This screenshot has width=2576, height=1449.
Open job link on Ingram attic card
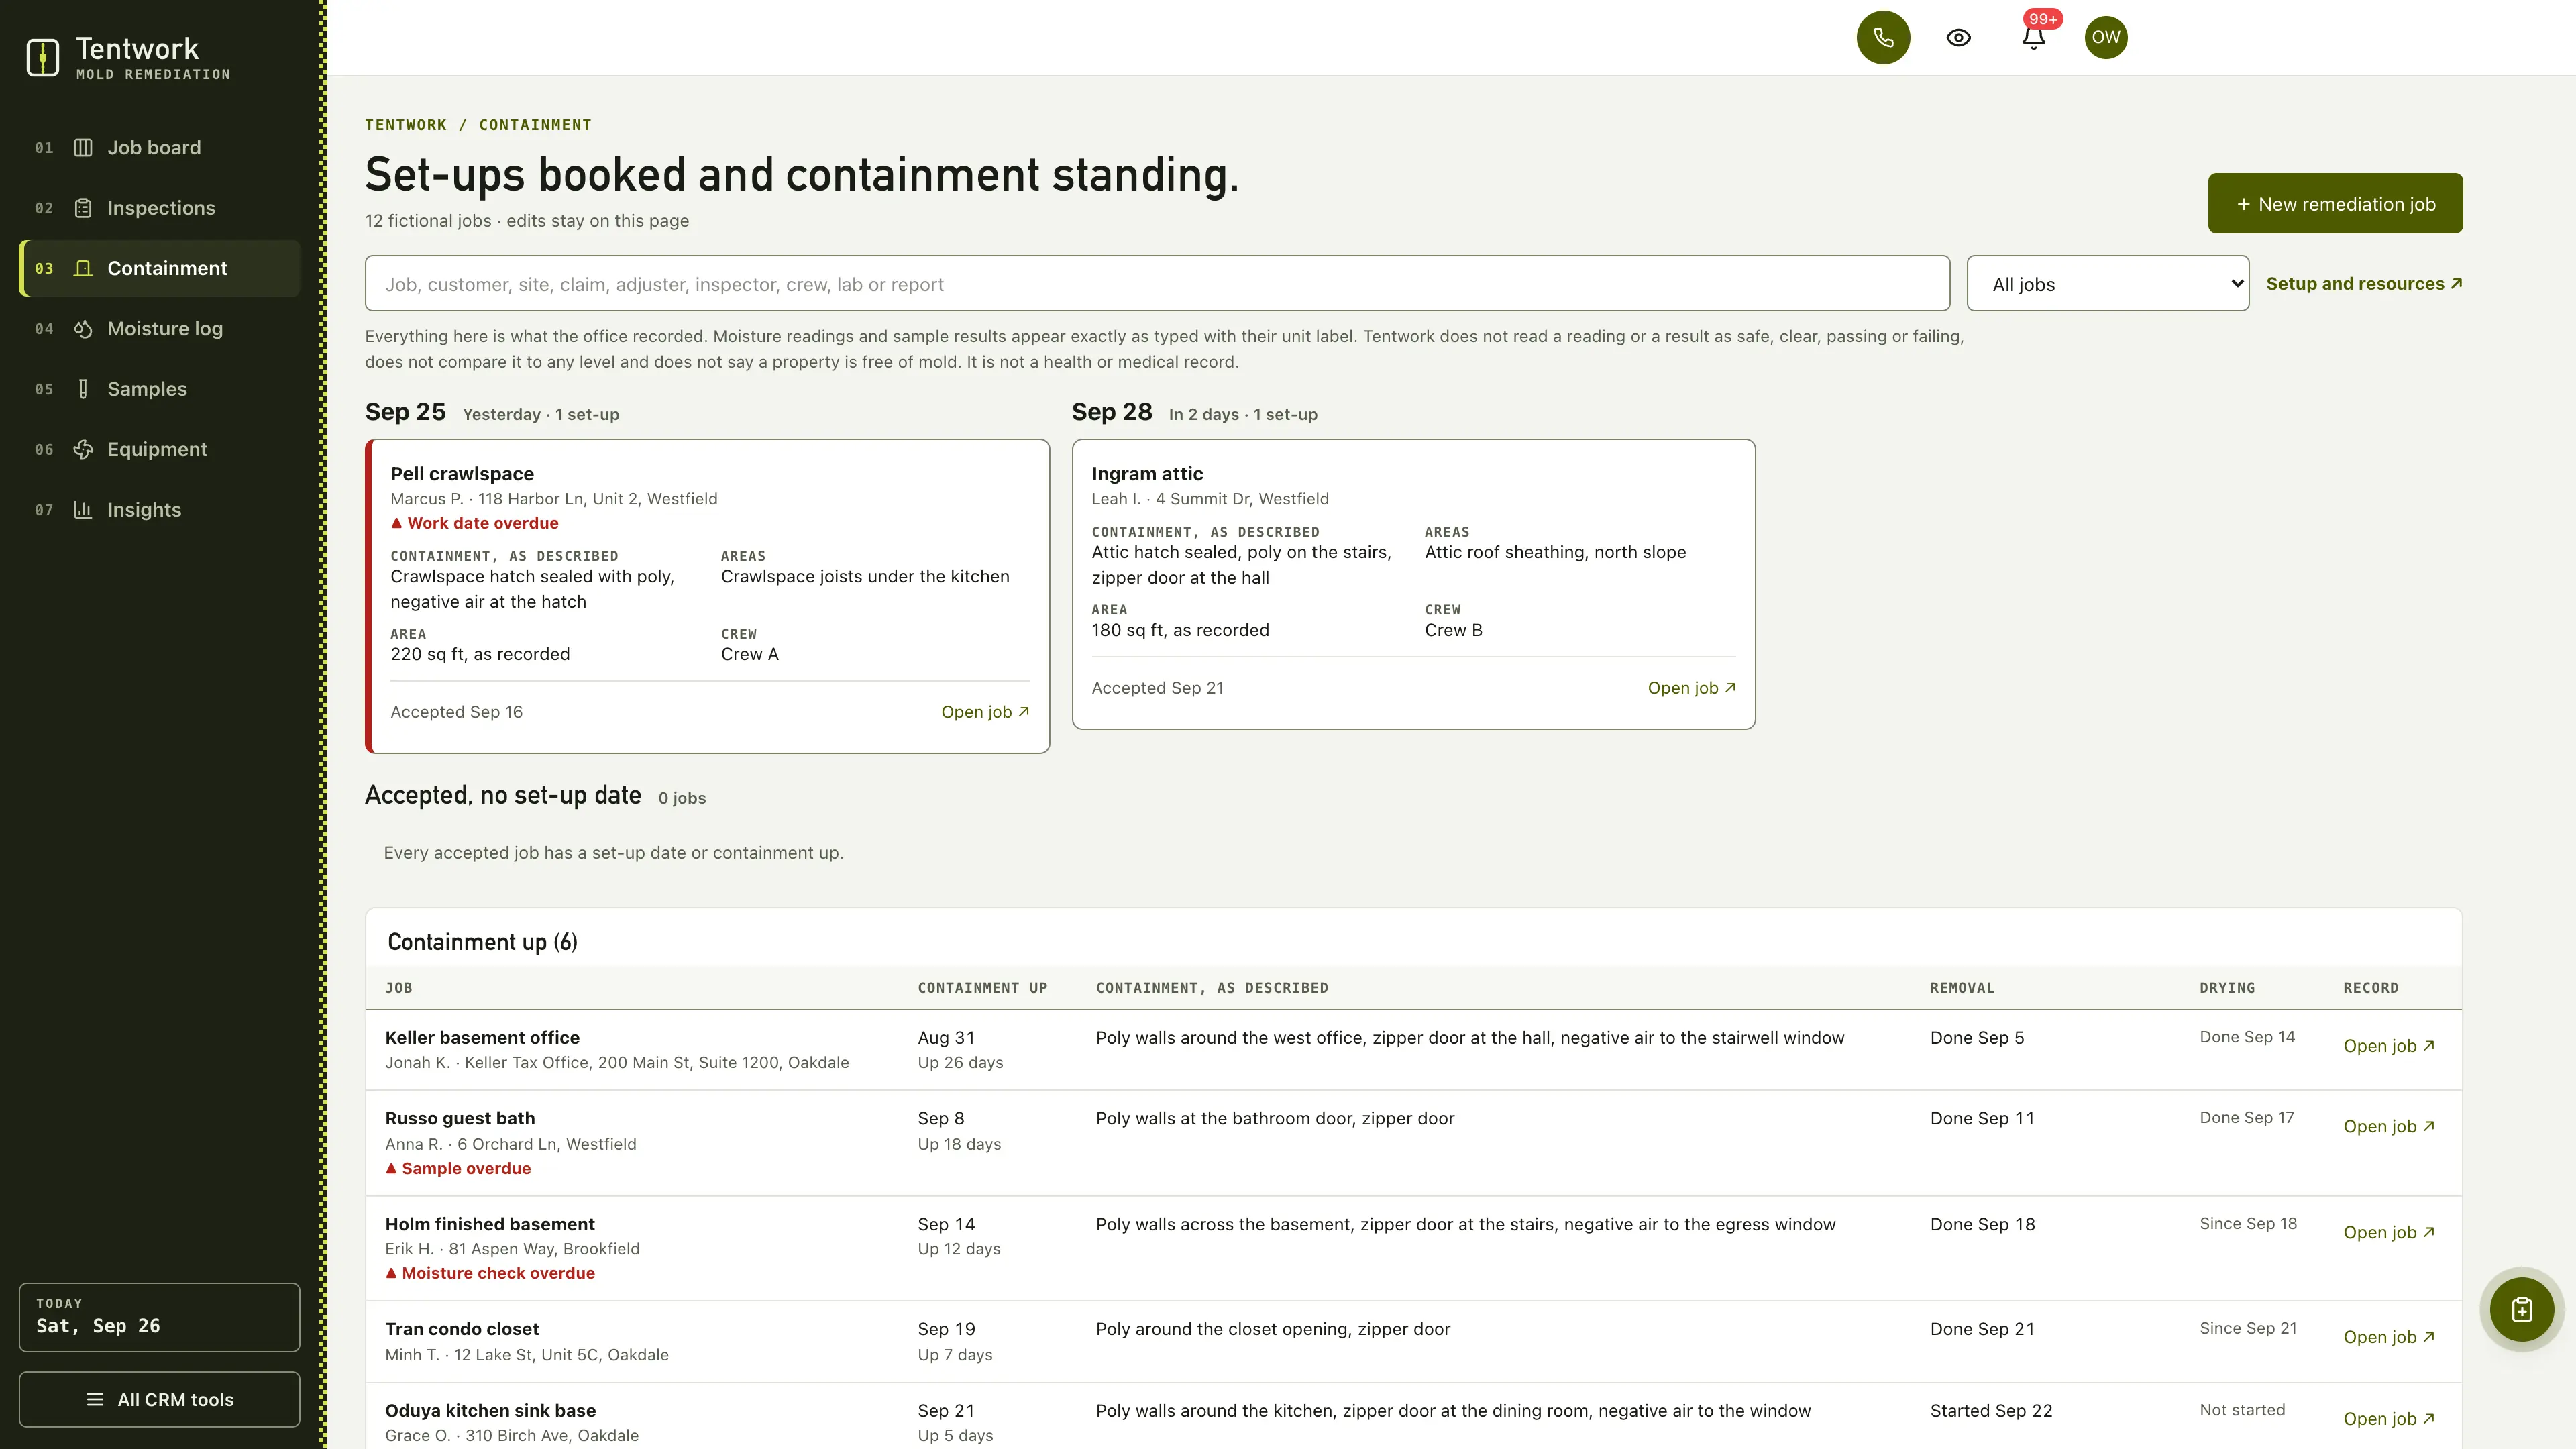(1691, 688)
